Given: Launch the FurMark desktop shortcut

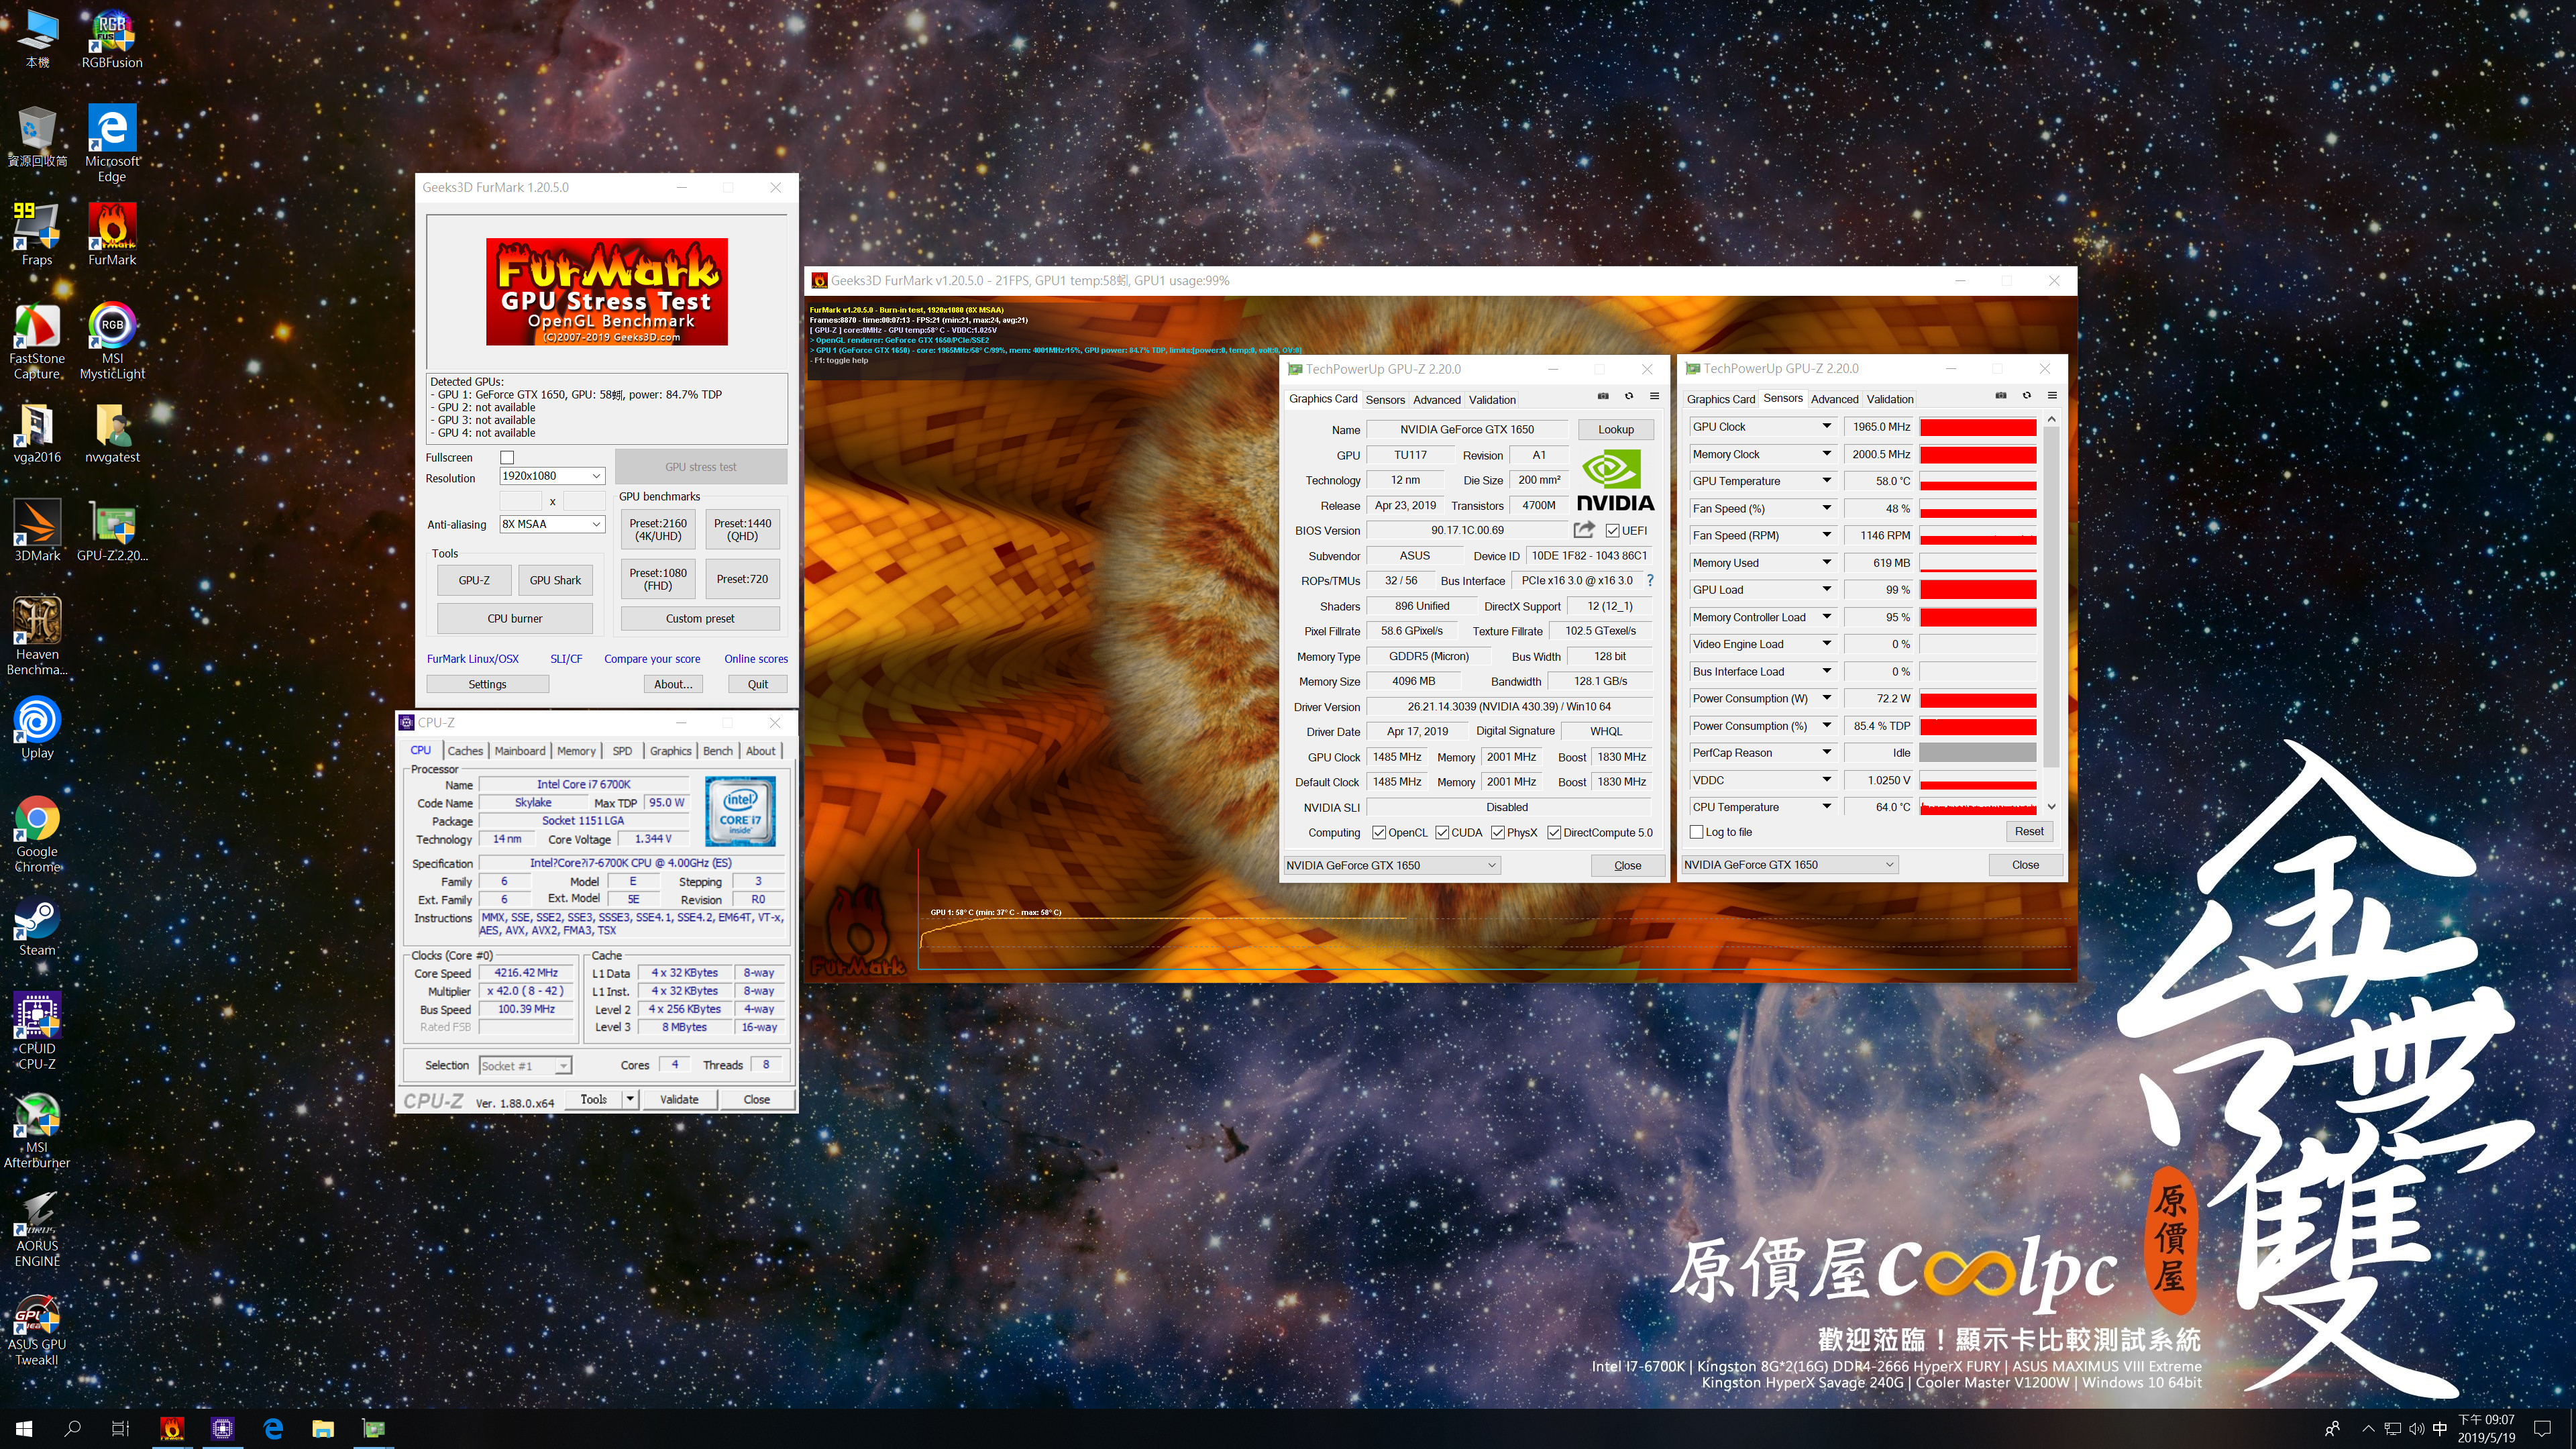Looking at the screenshot, I should pos(112,235).
